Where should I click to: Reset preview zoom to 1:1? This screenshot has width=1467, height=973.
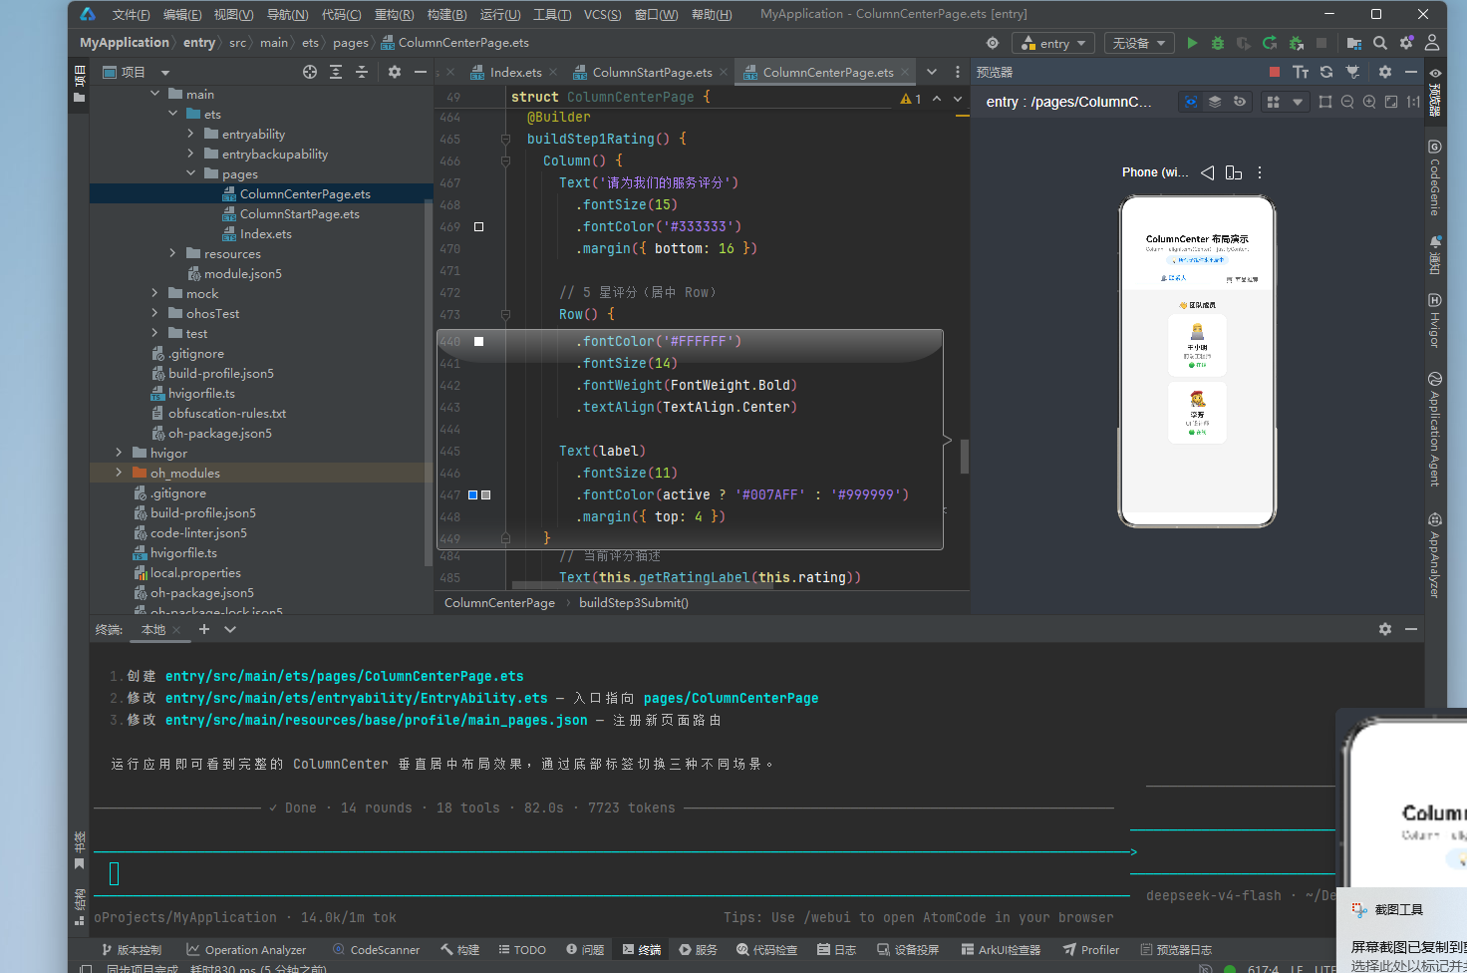click(1413, 102)
